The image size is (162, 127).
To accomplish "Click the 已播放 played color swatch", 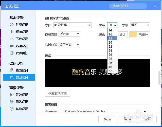I will pos(133,35).
